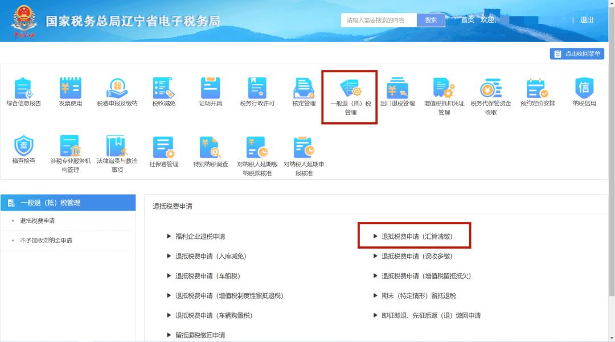Open the 出口退税管理 icon
Image resolution: width=615 pixels, height=342 pixels.
397,89
